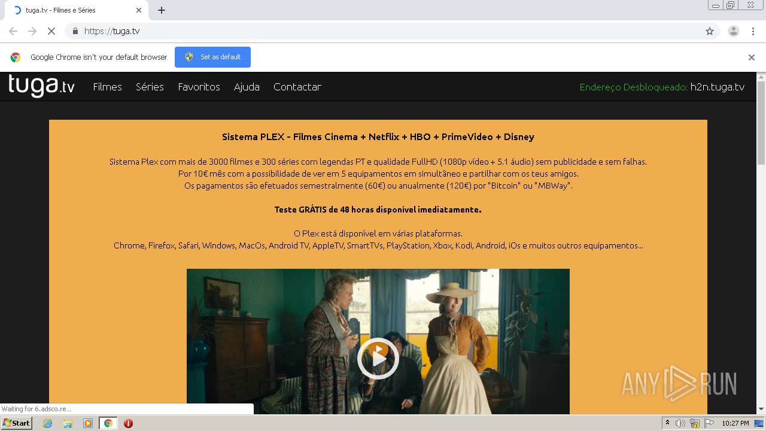Click the Chrome icon in the notification bar
Image resolution: width=766 pixels, height=431 pixels.
(x=16, y=57)
